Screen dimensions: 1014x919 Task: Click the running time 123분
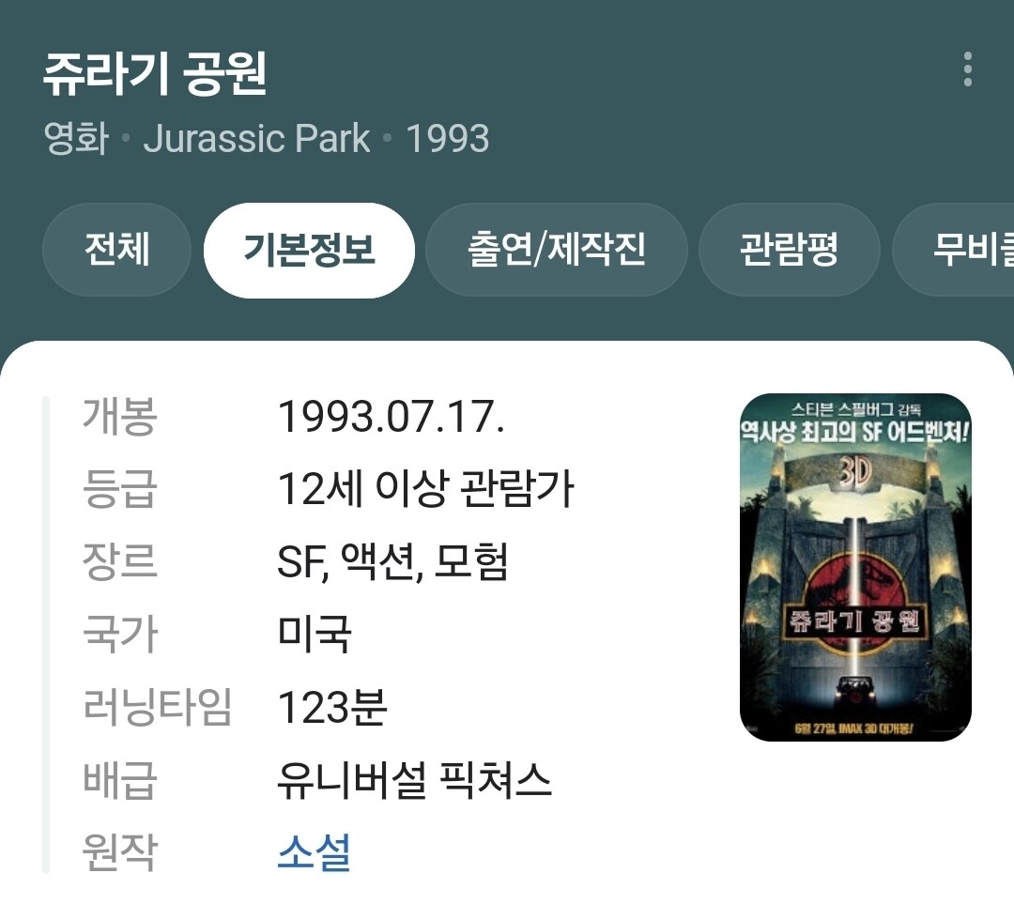(x=331, y=707)
